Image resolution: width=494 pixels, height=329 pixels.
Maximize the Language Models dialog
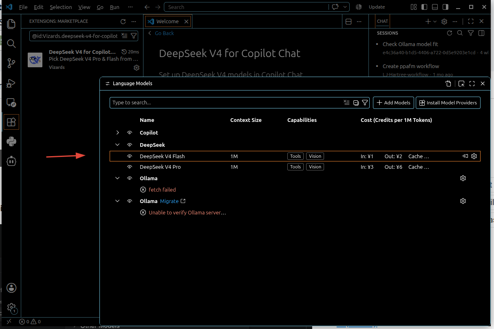(x=472, y=84)
